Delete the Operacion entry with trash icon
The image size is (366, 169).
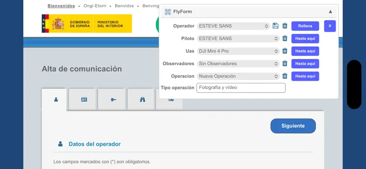pyautogui.click(x=285, y=76)
